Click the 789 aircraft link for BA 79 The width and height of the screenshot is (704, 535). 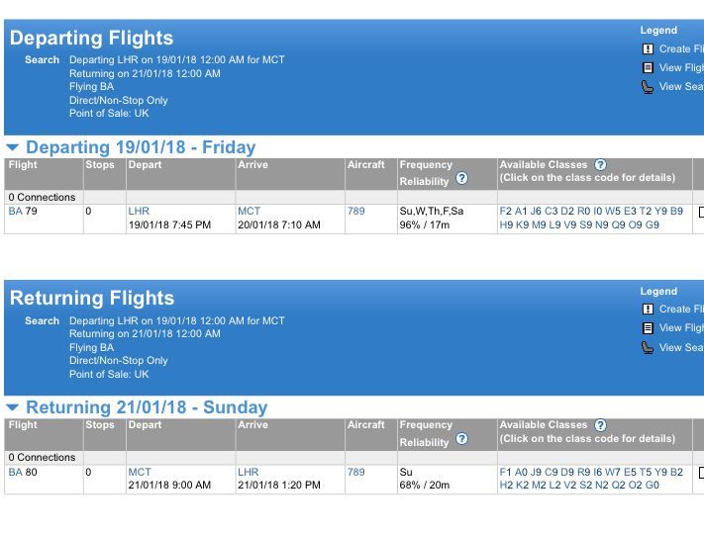click(355, 211)
